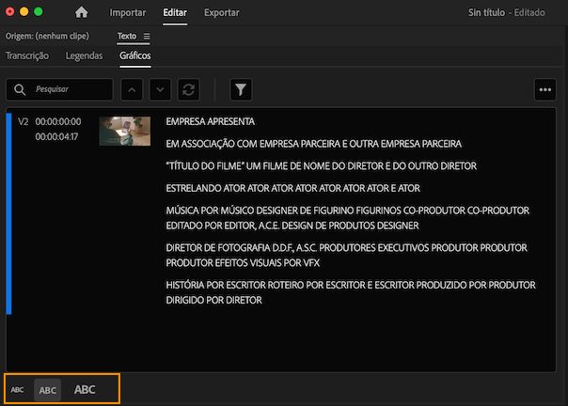The image size is (568, 406).
Task: Click the start timecode 00:00:00:00
Action: (x=58, y=121)
